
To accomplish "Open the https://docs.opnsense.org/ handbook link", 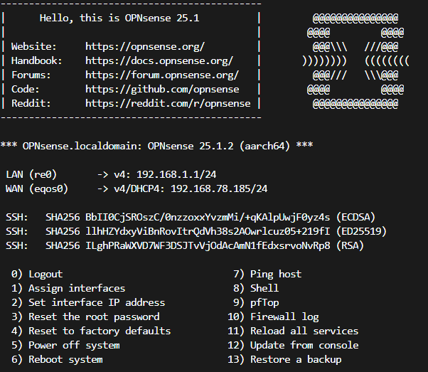I will [x=159, y=60].
